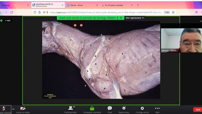Close the Gracias - Zoom tab
202x114 pixels.
tap(97, 5)
